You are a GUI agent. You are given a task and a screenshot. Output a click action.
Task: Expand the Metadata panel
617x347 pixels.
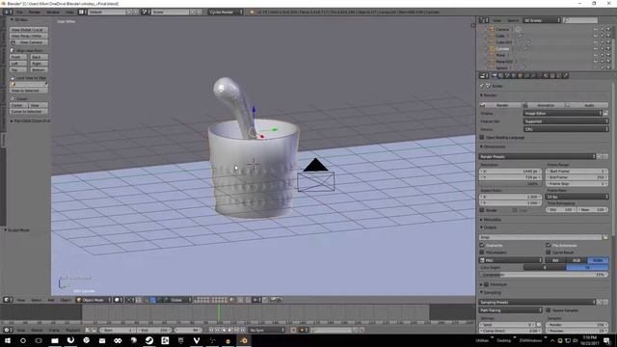491,220
